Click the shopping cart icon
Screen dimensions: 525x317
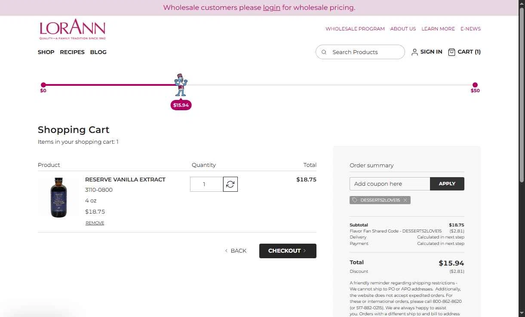(451, 52)
